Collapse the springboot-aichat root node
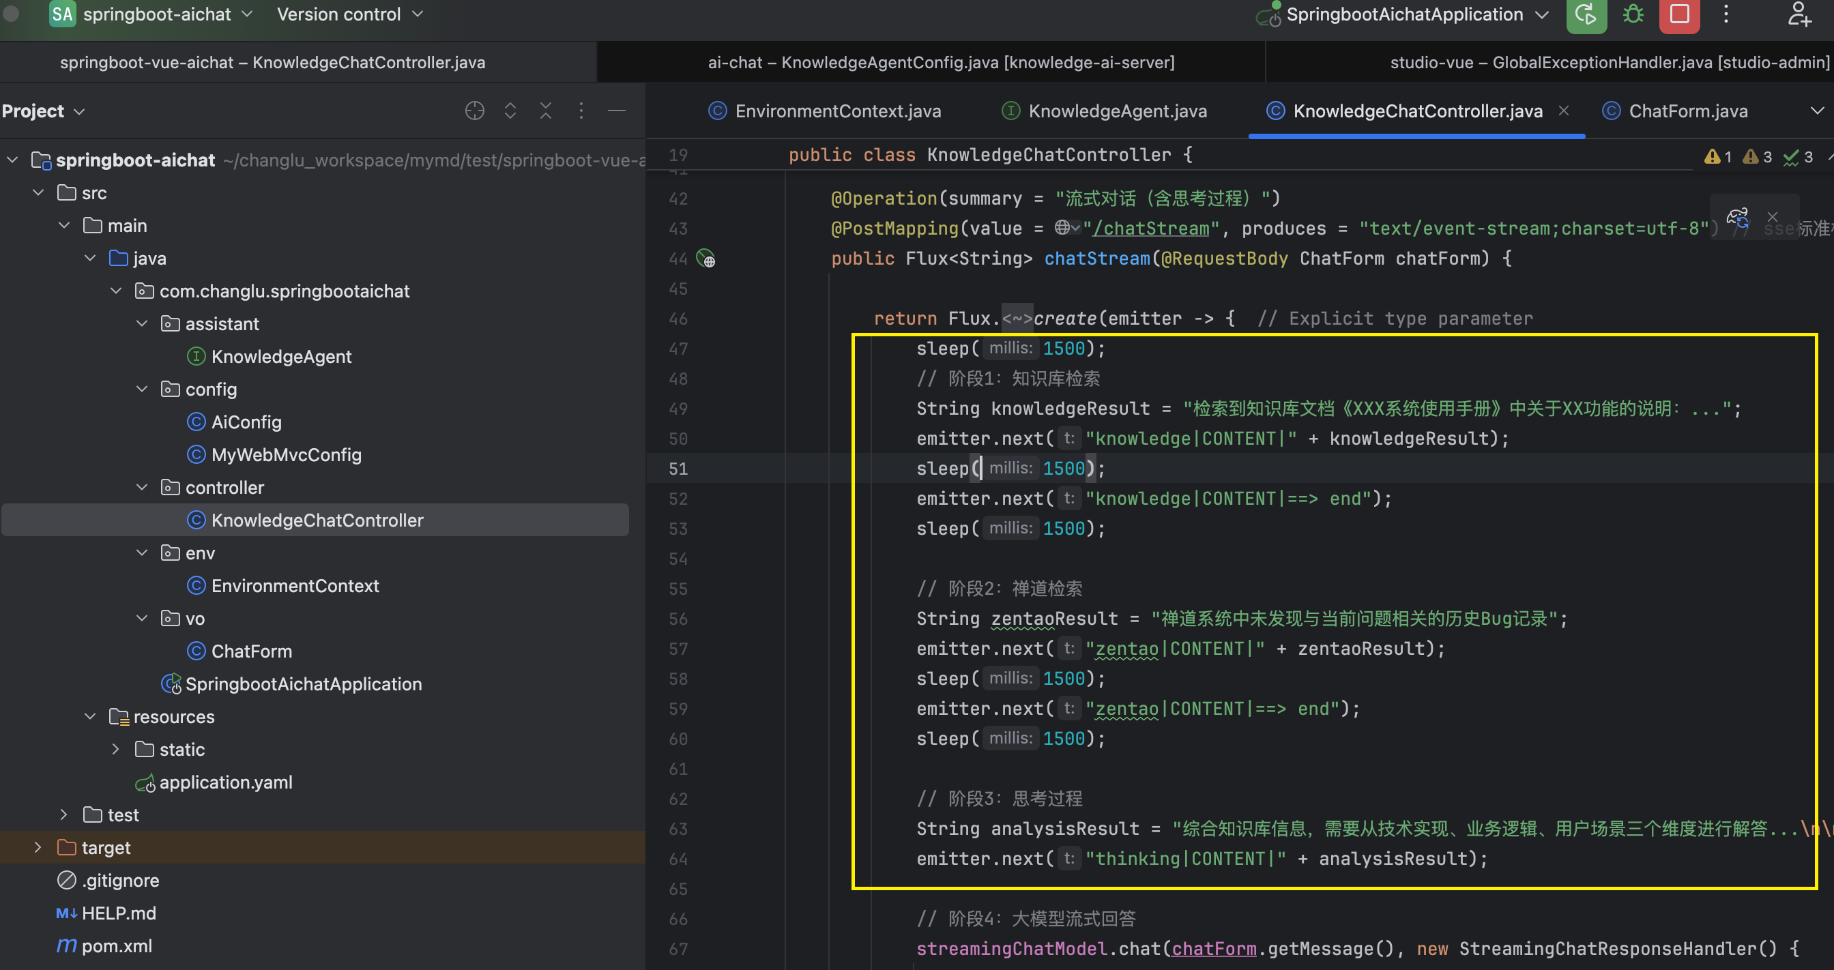The image size is (1834, 970). [x=12, y=160]
